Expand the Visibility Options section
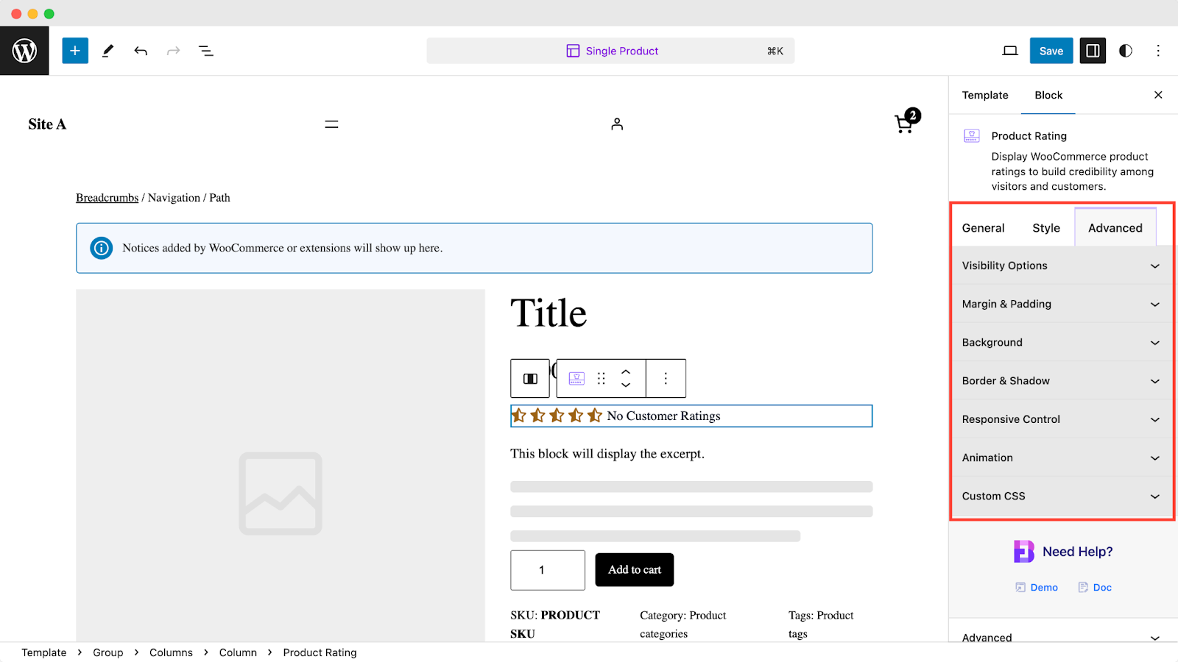This screenshot has width=1178, height=662. tap(1061, 266)
